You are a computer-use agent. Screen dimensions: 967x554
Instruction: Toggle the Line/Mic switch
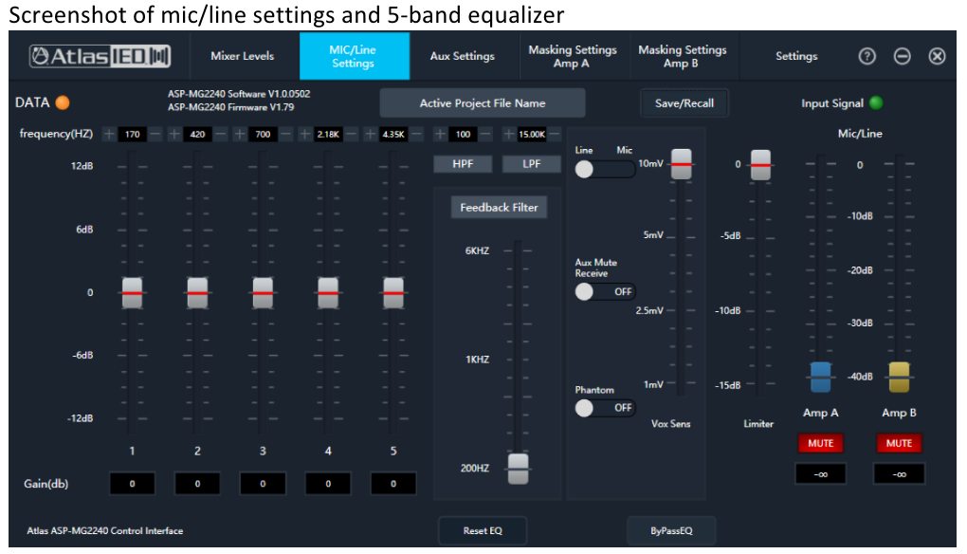pyautogui.click(x=605, y=169)
